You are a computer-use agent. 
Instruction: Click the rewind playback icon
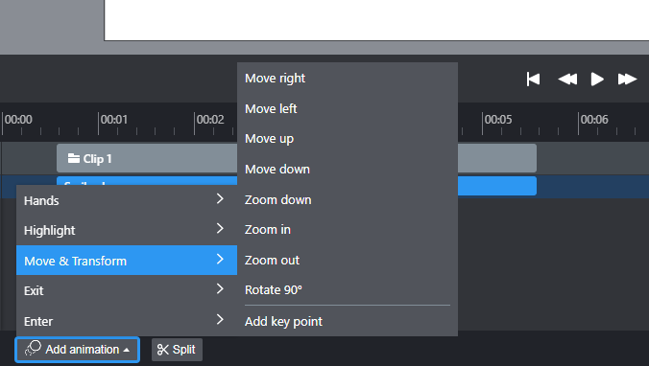pos(567,79)
